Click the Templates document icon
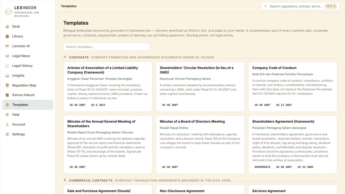This screenshot has width=345, height=194. [7, 105]
